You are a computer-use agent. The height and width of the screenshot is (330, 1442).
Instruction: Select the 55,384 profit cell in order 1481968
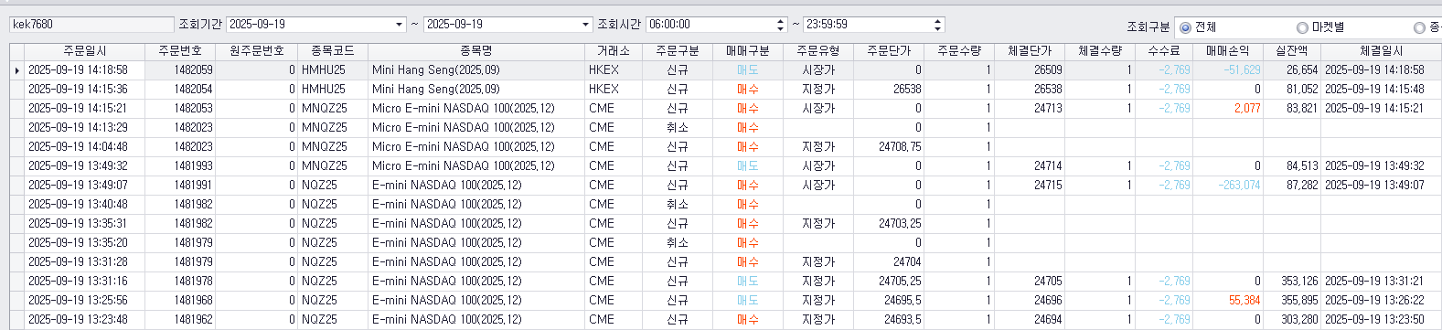(1227, 300)
